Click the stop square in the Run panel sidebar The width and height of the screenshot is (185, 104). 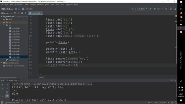(2, 89)
